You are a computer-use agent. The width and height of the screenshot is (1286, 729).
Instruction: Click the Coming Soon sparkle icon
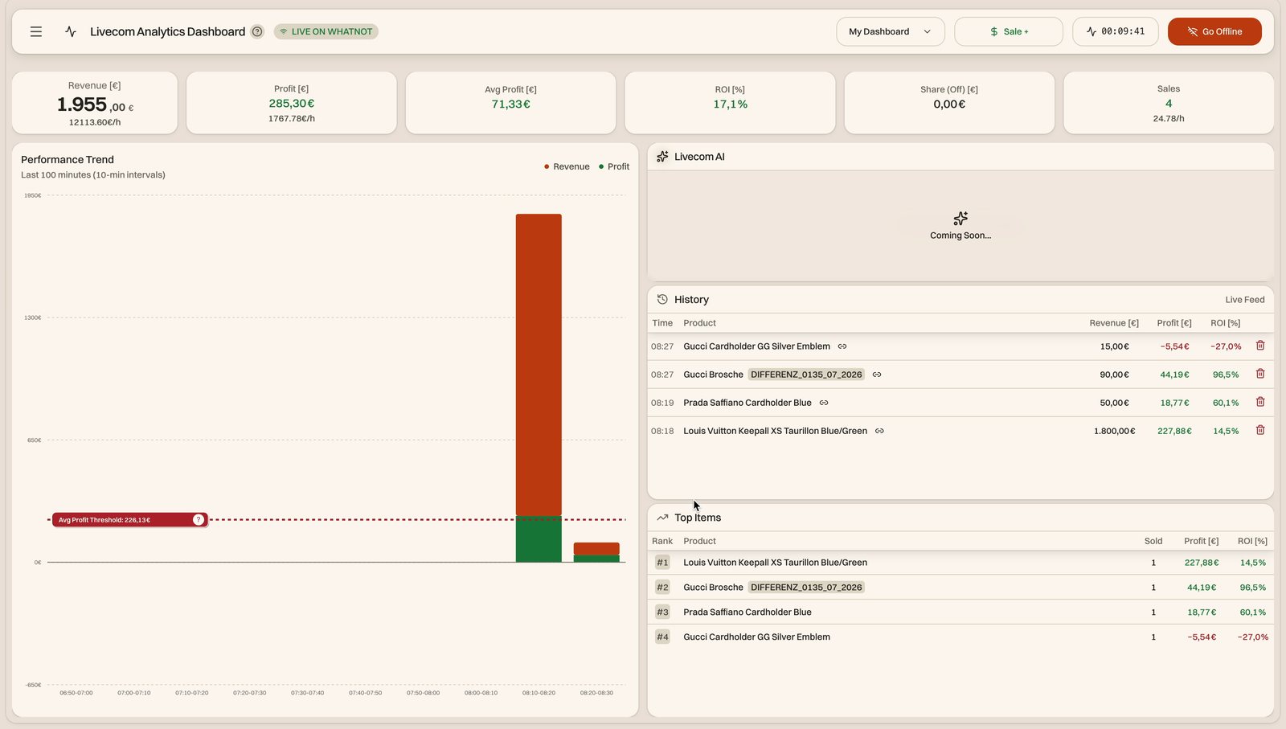960,219
